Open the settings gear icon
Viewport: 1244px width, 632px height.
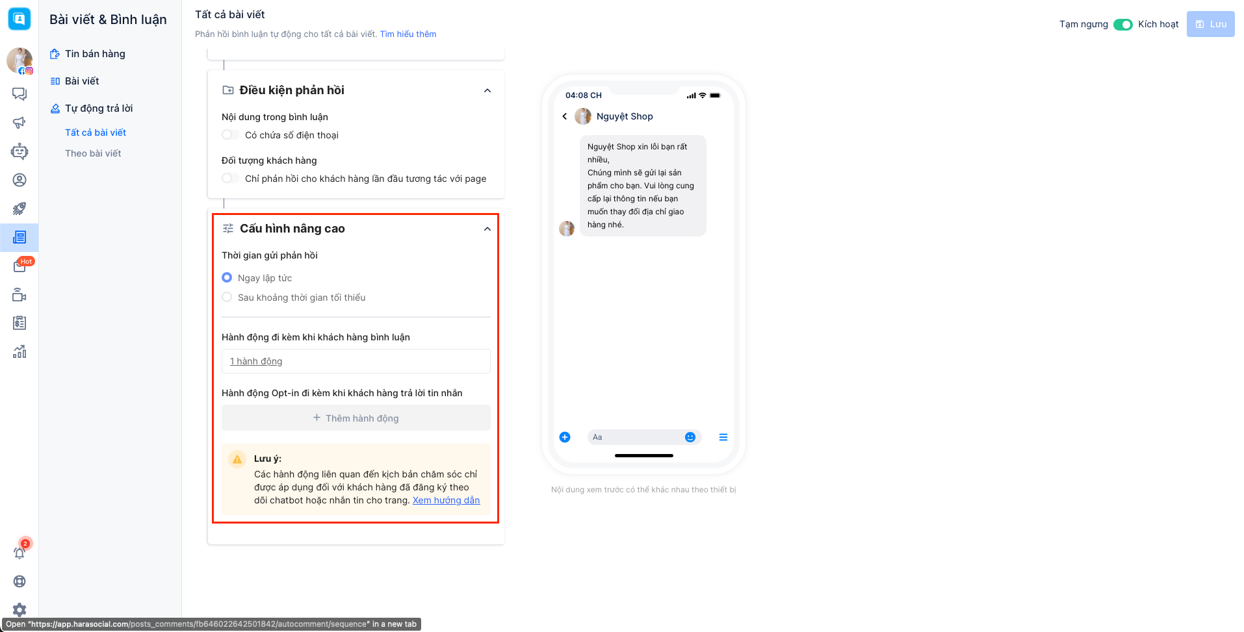pyautogui.click(x=19, y=610)
